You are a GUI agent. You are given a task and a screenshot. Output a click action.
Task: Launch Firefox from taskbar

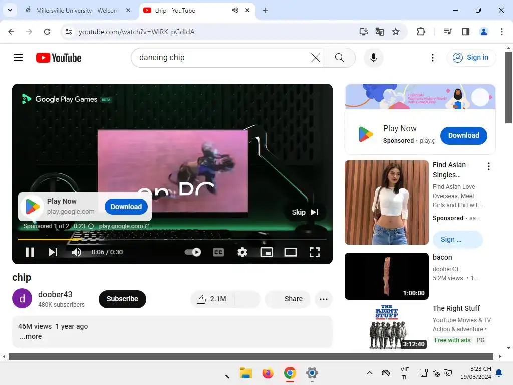[268, 373]
